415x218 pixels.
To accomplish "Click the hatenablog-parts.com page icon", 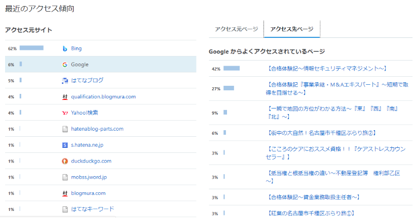I will click(65, 129).
